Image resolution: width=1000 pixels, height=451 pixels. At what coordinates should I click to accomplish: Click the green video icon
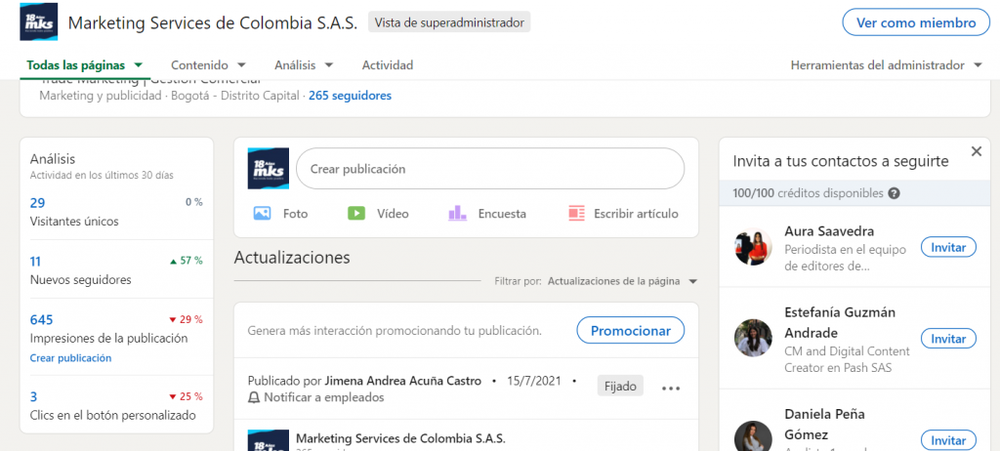pos(356,213)
